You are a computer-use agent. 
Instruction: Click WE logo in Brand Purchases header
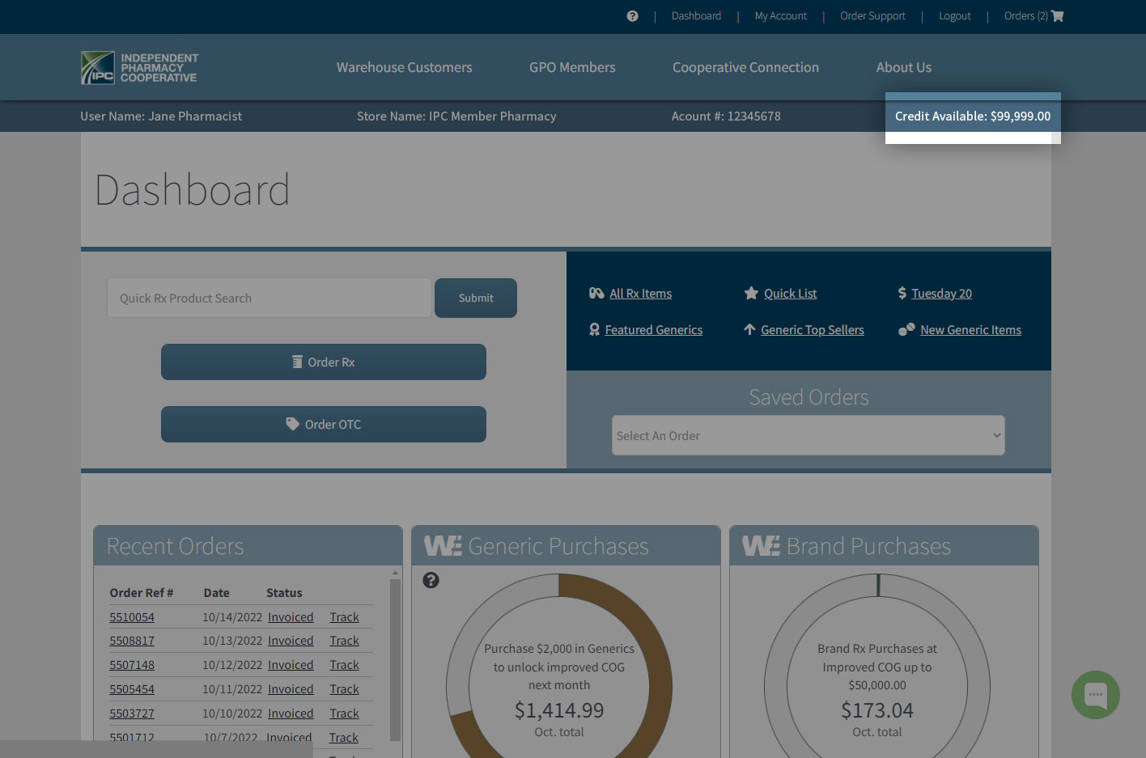761,546
